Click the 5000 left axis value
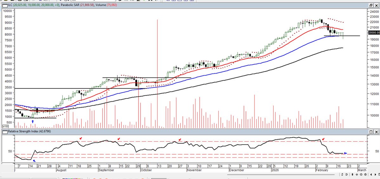The height and width of the screenshot is (179, 380). point(8,69)
